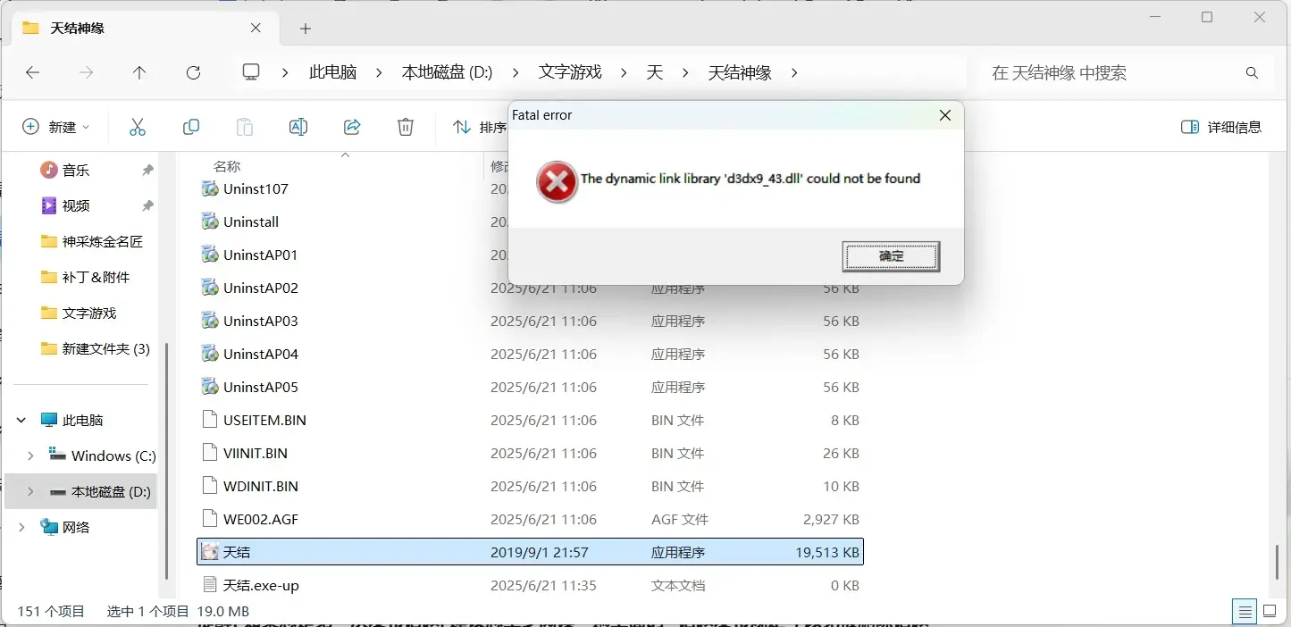
Task: Select the WDINIT.BIN file
Action: (x=261, y=486)
